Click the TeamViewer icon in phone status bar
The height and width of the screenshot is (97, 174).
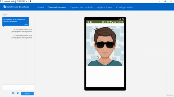point(91,22)
